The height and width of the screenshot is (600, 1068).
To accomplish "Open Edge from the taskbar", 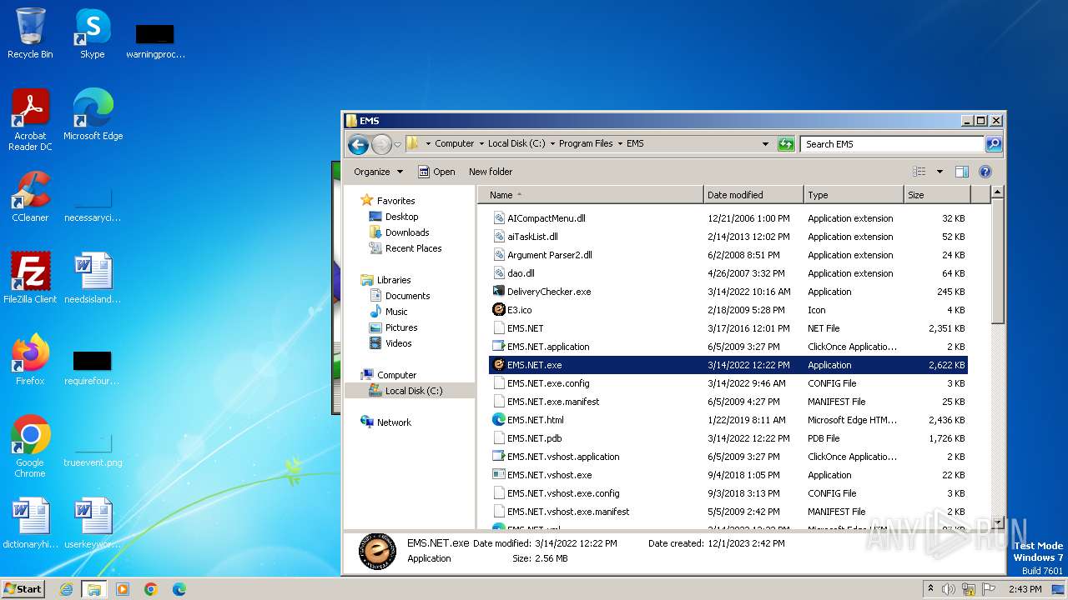I will (x=179, y=589).
